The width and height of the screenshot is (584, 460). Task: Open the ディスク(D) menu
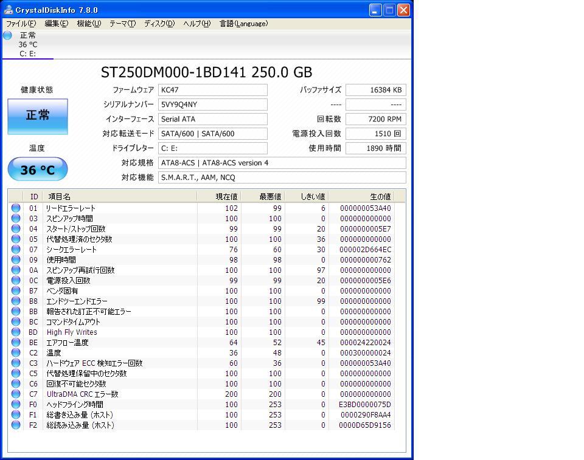click(159, 24)
